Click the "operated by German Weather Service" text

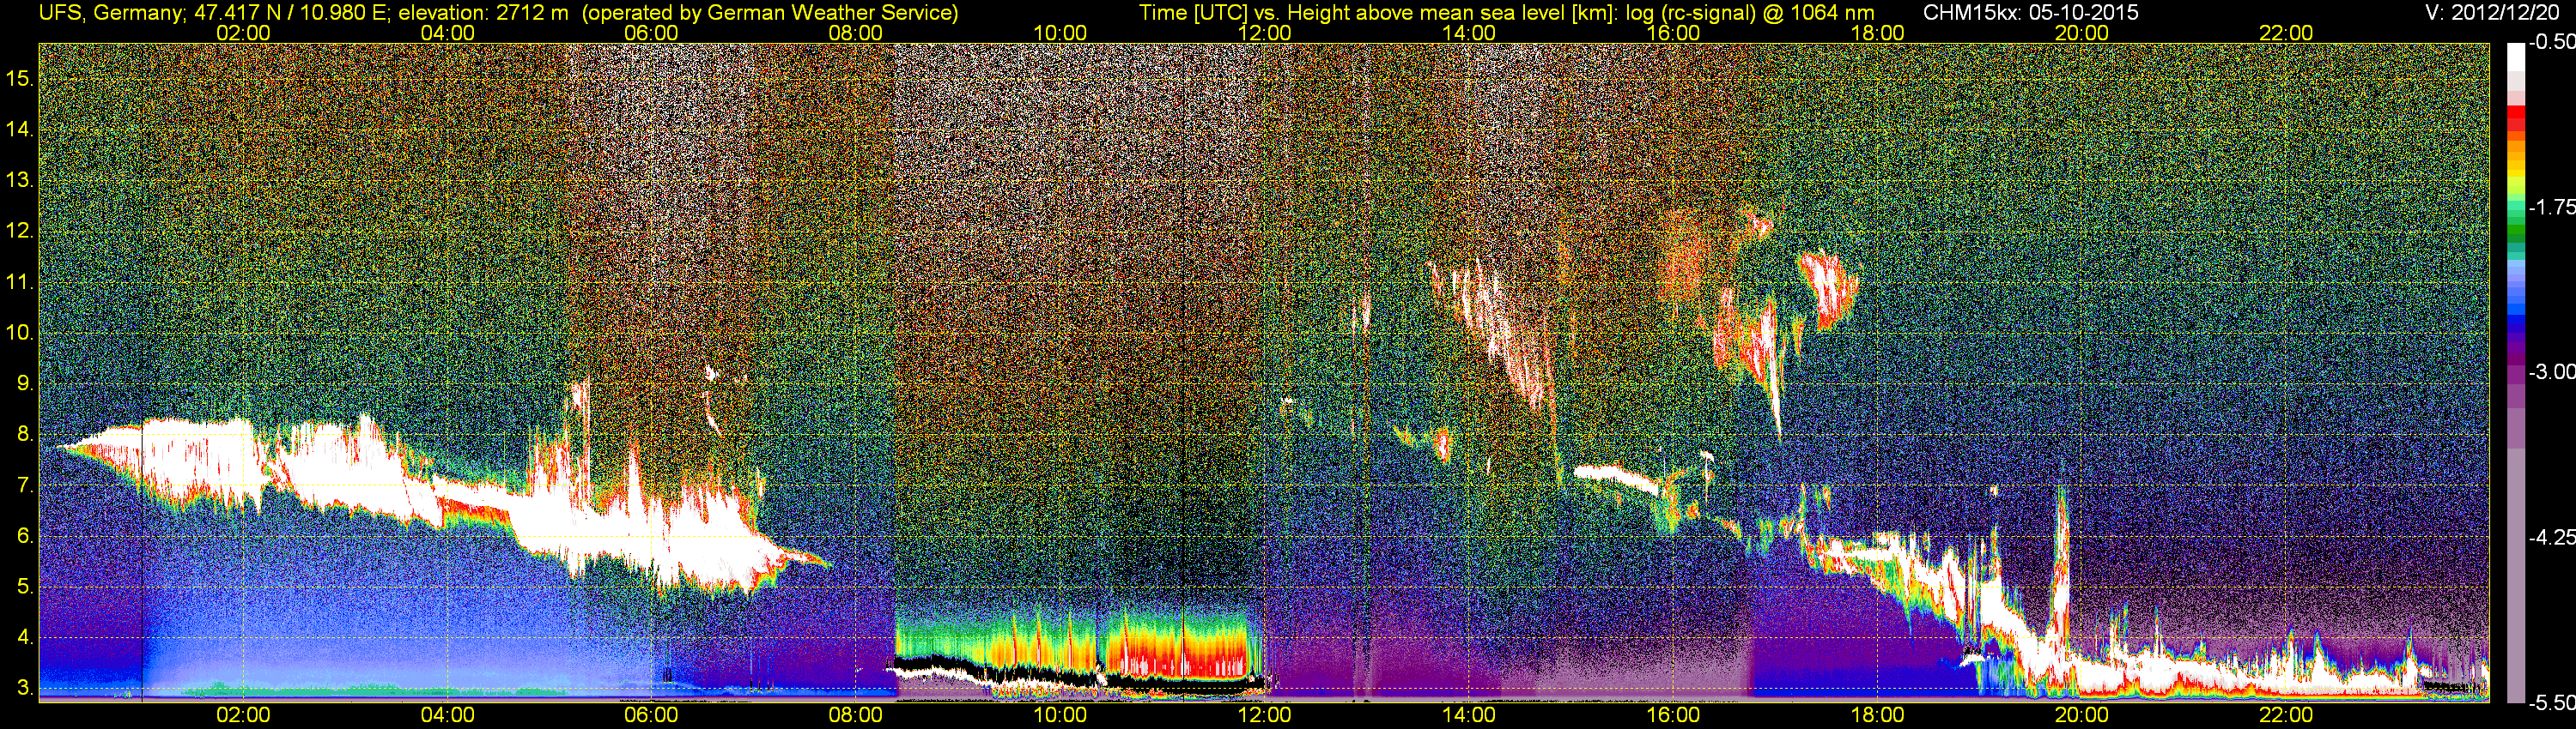click(770, 13)
